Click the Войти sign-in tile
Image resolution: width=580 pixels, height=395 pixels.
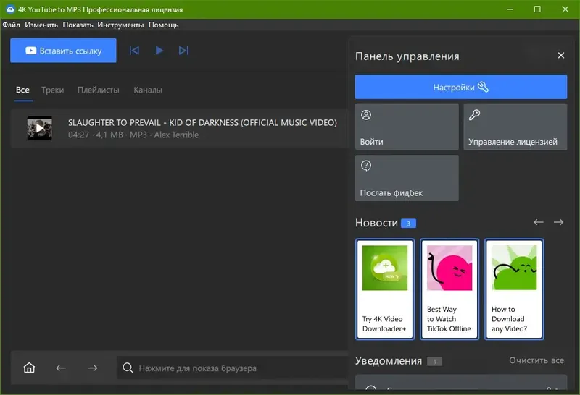click(x=407, y=127)
